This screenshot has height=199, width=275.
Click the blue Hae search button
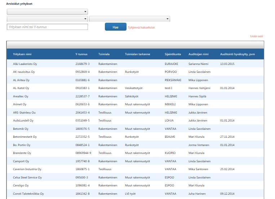[116, 27]
